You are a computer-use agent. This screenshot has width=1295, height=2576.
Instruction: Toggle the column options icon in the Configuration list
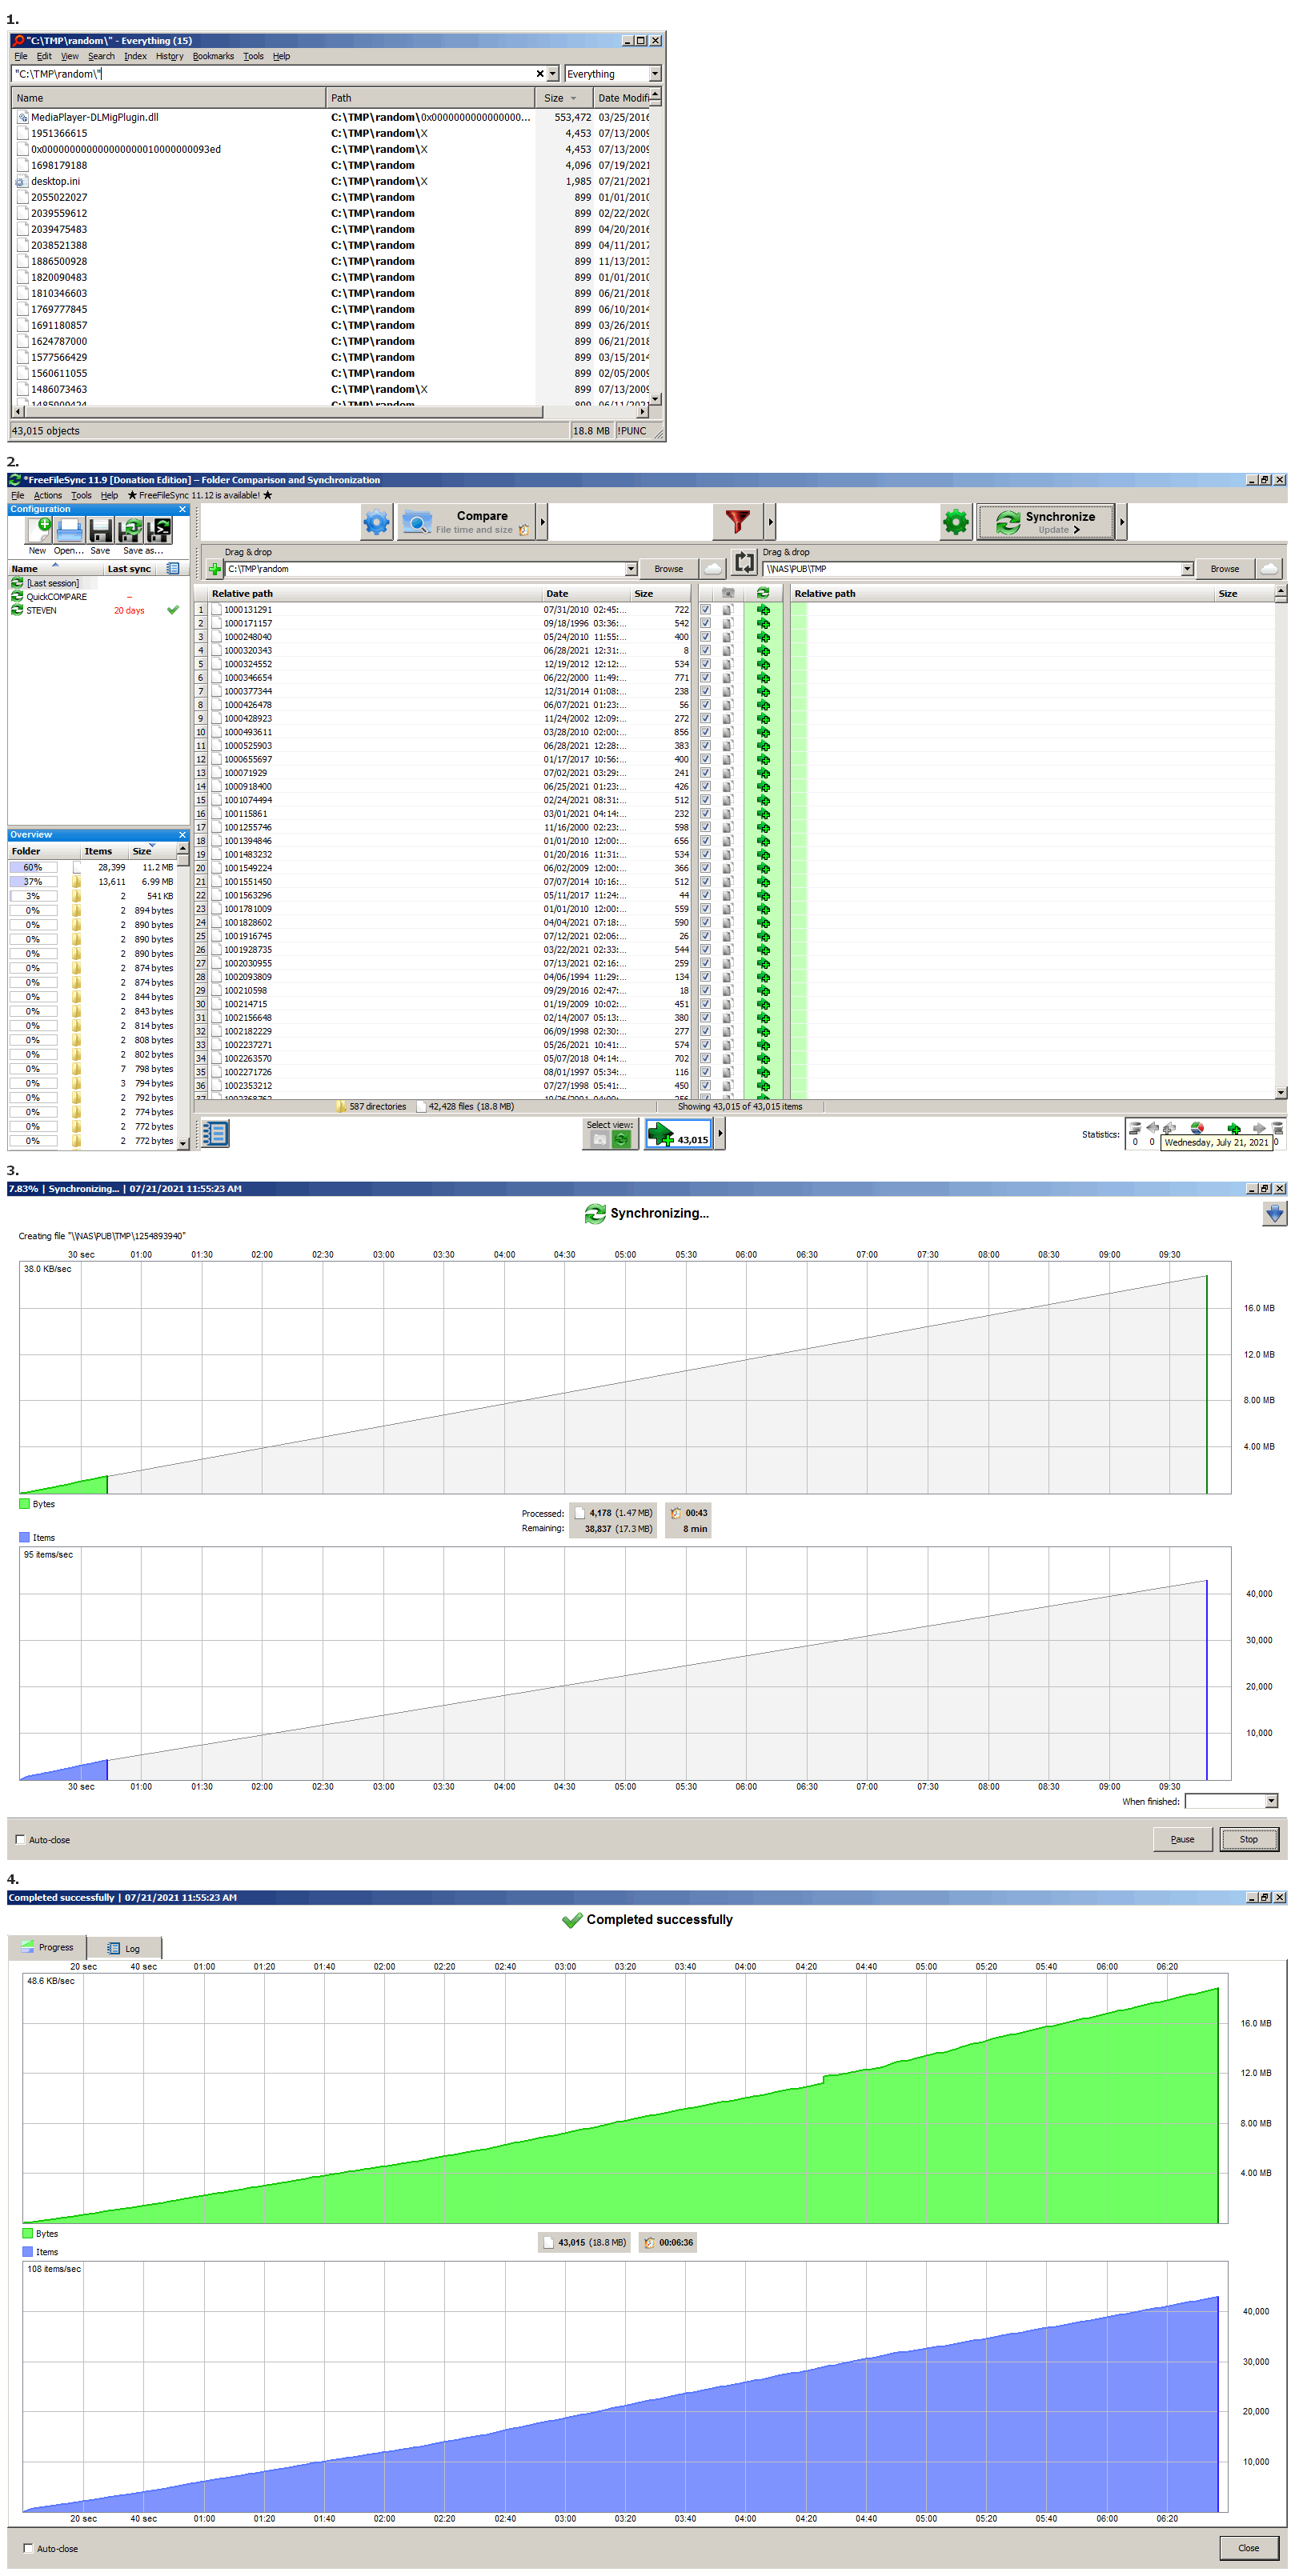(x=173, y=569)
